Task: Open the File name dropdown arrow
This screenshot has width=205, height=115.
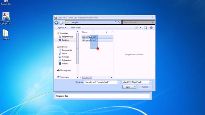Action: tap(119, 82)
